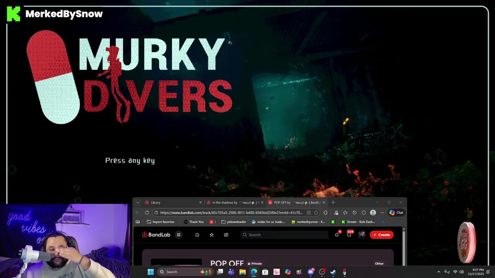Viewport: 495px width, 278px height.
Task: Open Steam from the taskbar
Action: 333,272
